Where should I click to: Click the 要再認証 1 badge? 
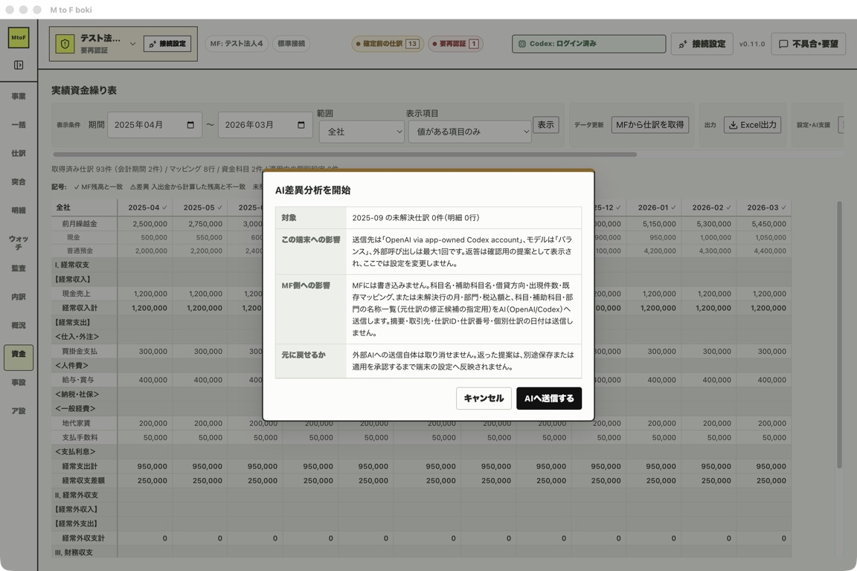(x=455, y=44)
